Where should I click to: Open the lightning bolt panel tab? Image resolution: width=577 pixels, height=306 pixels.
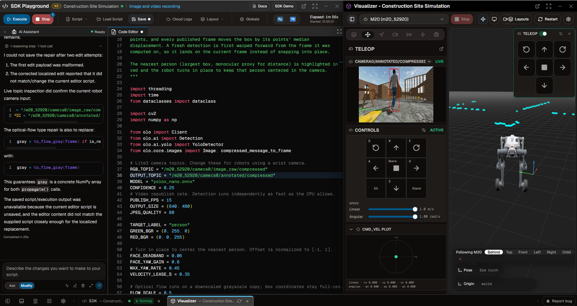(423, 35)
